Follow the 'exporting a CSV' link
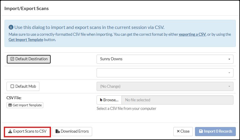240x140 pixels. tap(192, 34)
